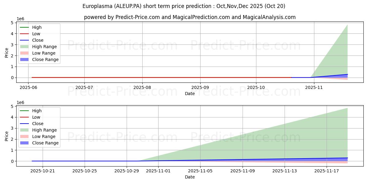
Task: Click the pink Low Range swatch in bottom legend
Action: (25, 136)
